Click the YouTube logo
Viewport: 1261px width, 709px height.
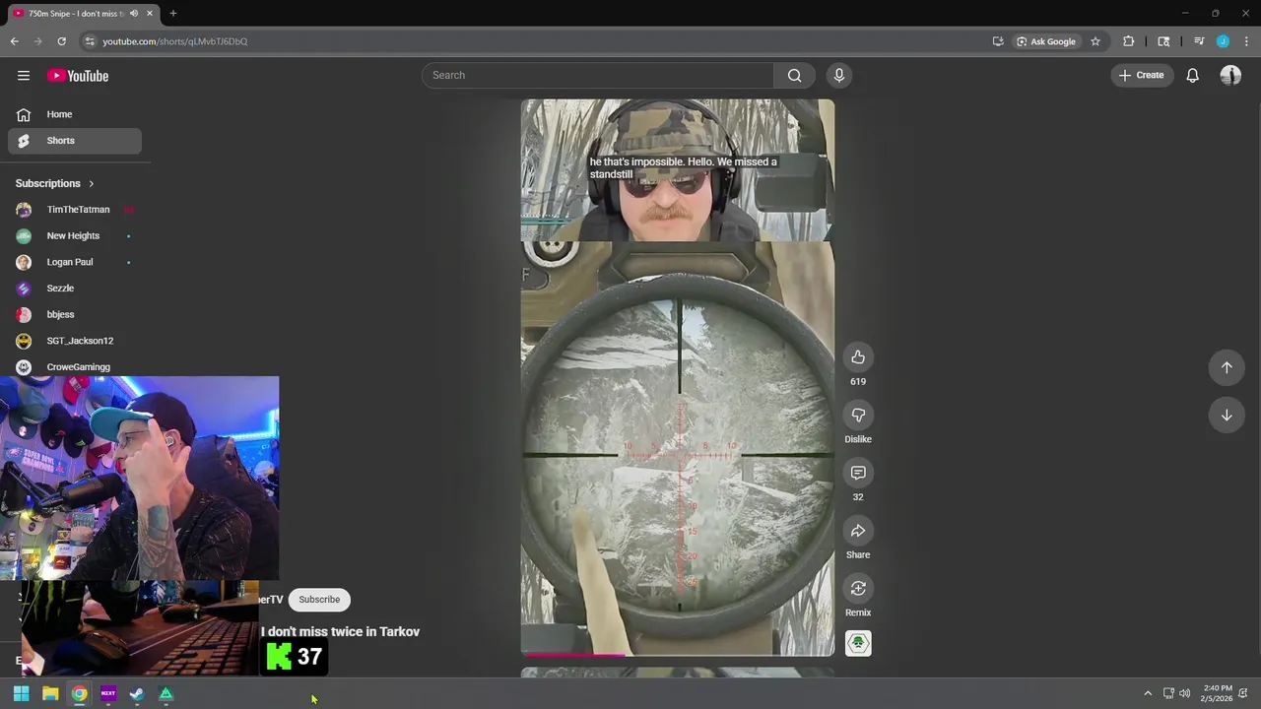coord(78,76)
